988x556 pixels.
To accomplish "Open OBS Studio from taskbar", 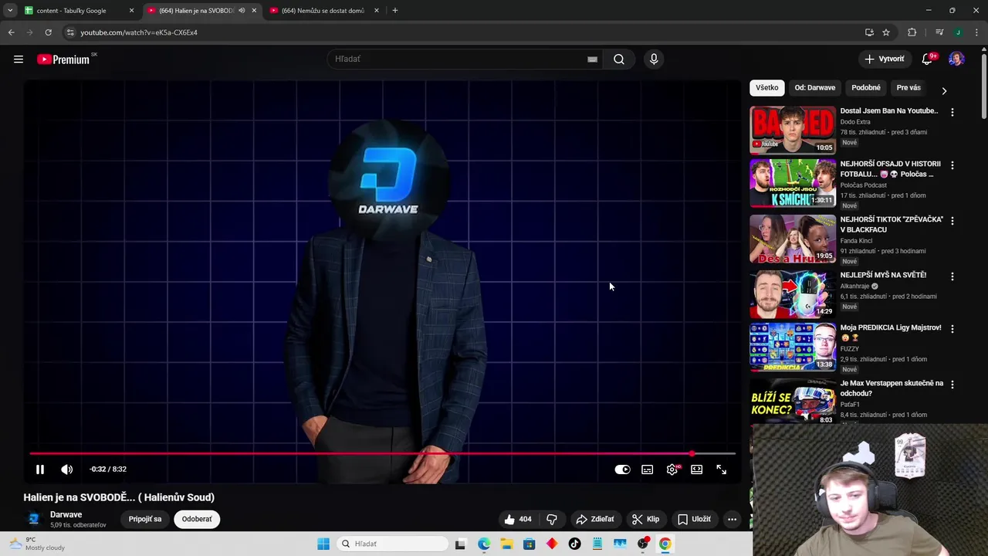I will [x=642, y=544].
